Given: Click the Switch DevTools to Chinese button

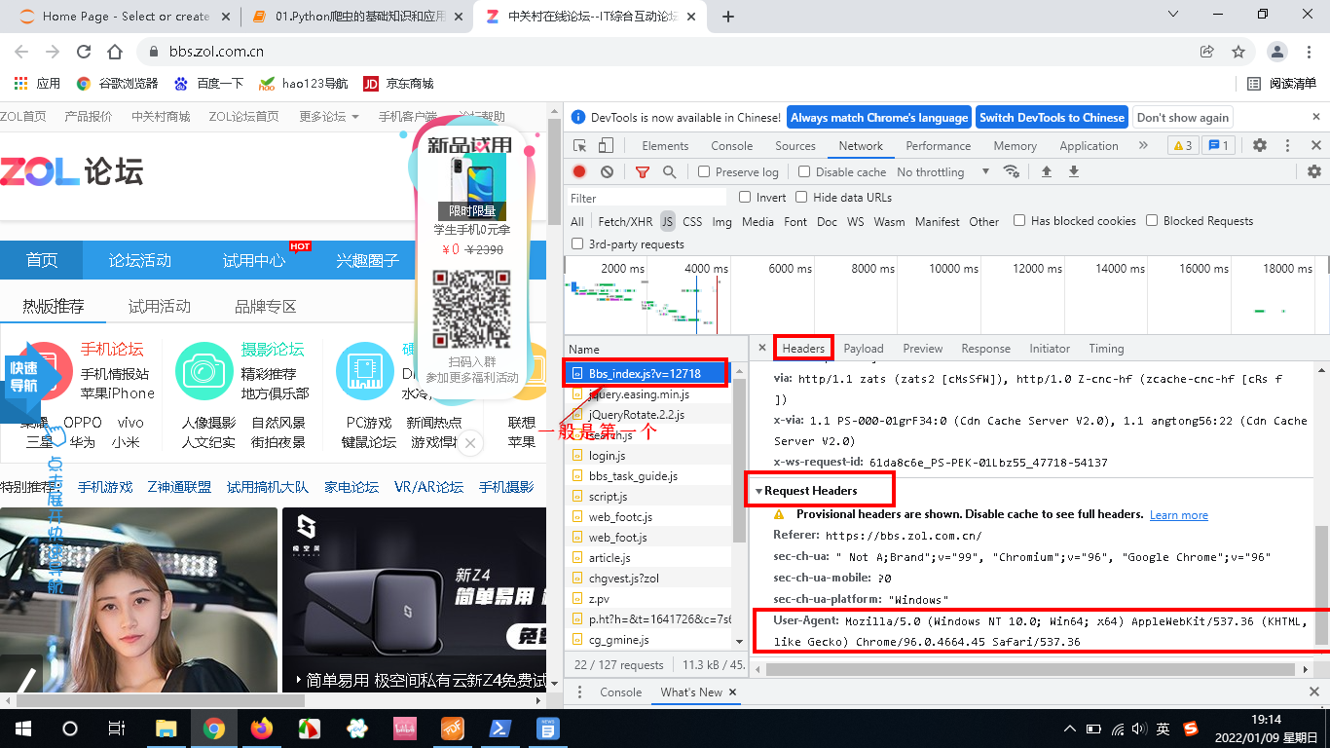Looking at the screenshot, I should (x=1052, y=117).
